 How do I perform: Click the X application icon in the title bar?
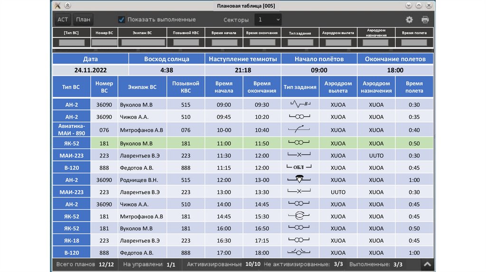point(57,6)
